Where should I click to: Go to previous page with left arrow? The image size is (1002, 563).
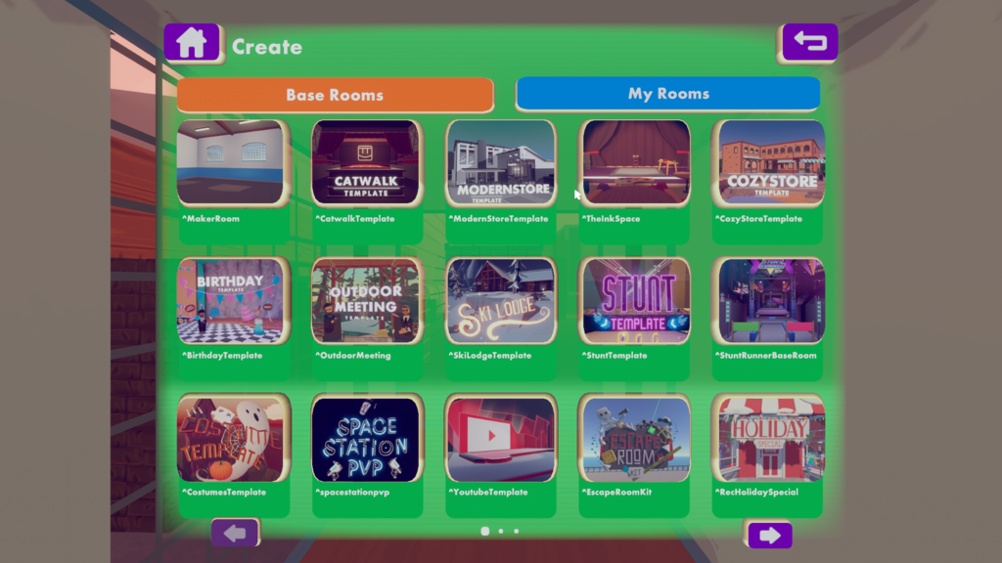click(235, 533)
